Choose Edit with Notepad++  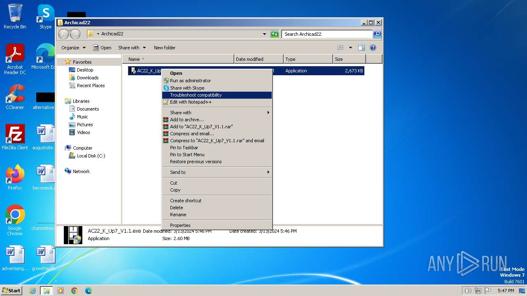click(x=217, y=102)
